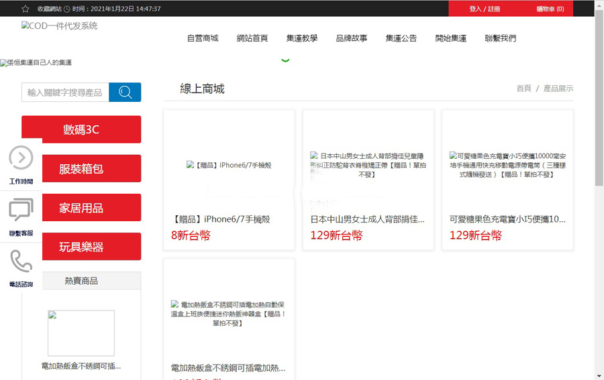Choose the 服裝箱包 category
The width and height of the screenshot is (604, 380).
81,169
